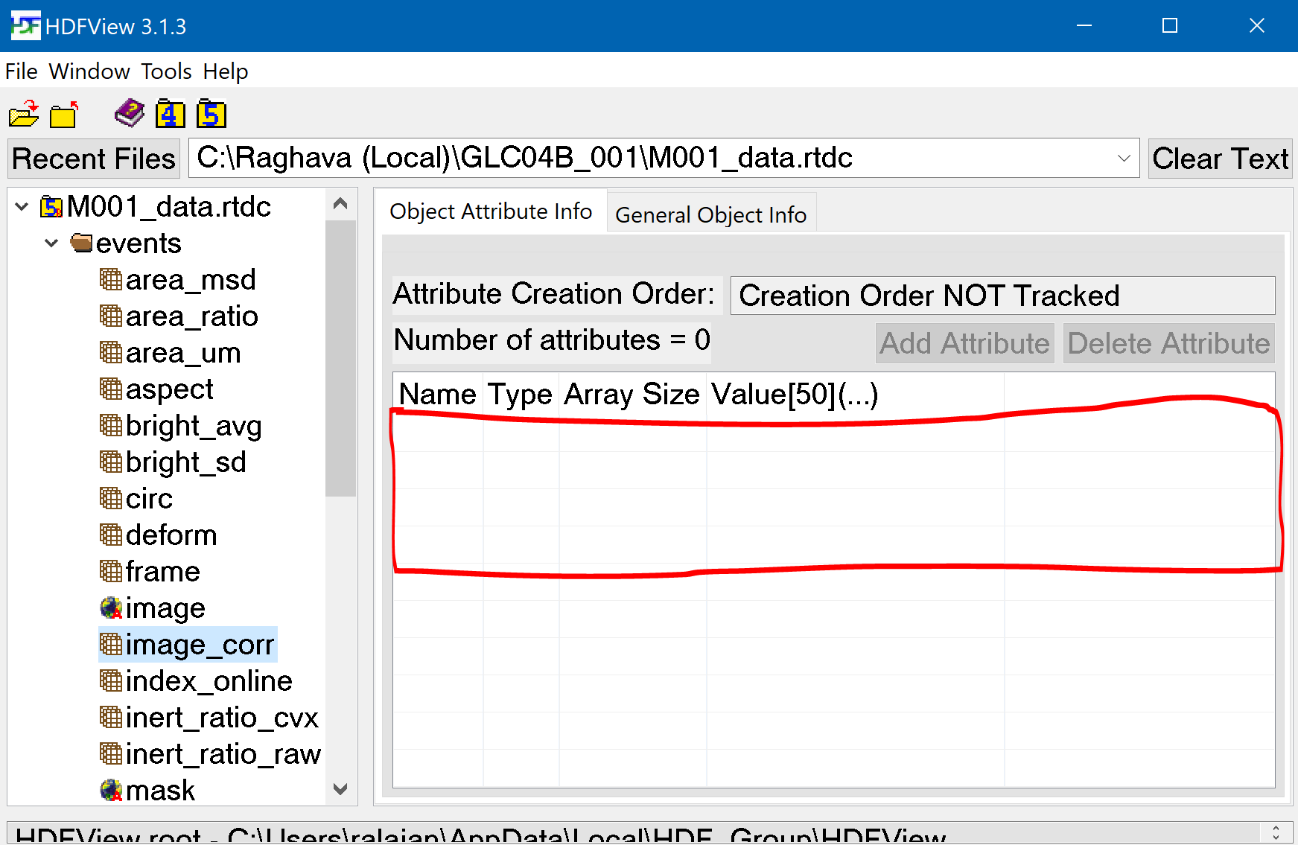Image resolution: width=1298 pixels, height=845 pixels.
Task: Click the HDF4 library toolbar icon
Action: [x=170, y=113]
